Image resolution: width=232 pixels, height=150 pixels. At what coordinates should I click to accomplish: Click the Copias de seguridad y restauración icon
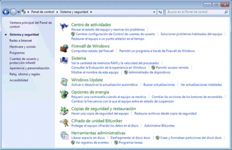coord(64,111)
